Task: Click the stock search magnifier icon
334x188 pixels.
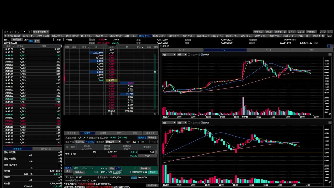Action: click(x=29, y=32)
